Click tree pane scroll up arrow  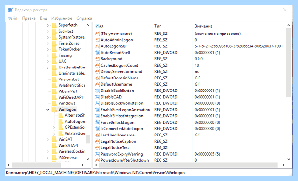point(87,25)
